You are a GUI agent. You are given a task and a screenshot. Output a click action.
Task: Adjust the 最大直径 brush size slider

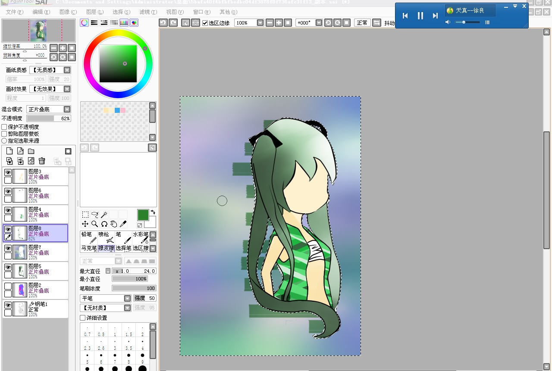(134, 271)
